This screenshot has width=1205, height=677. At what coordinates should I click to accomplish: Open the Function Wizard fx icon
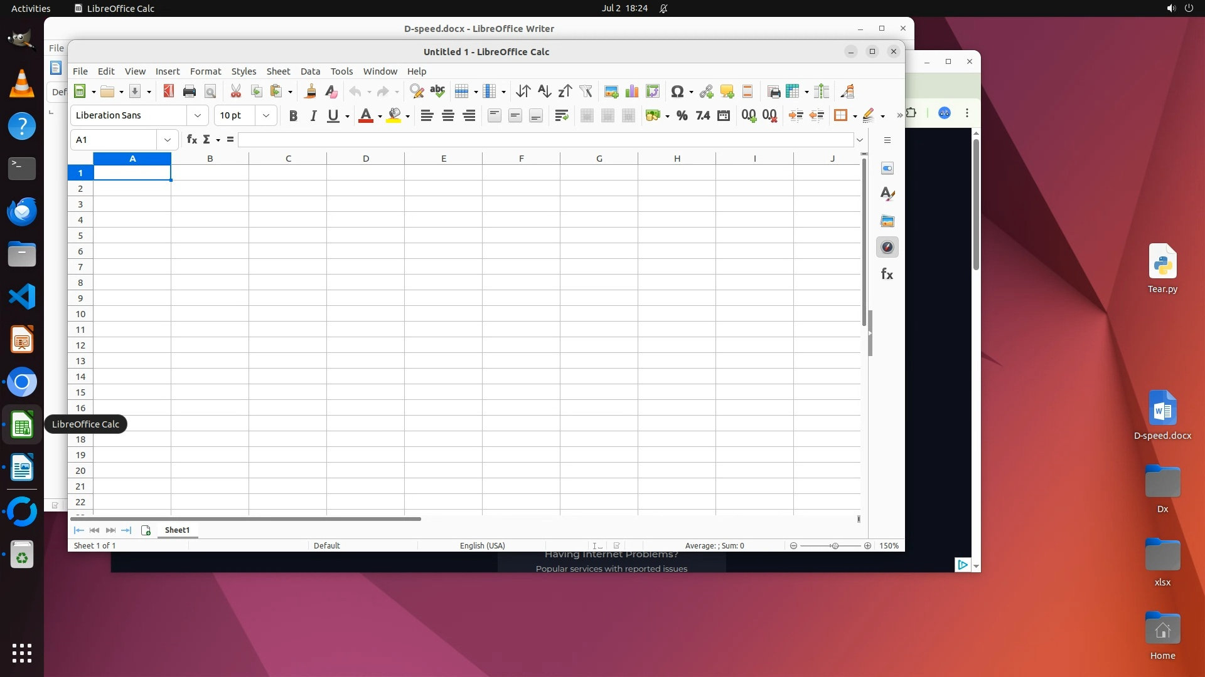click(192, 139)
